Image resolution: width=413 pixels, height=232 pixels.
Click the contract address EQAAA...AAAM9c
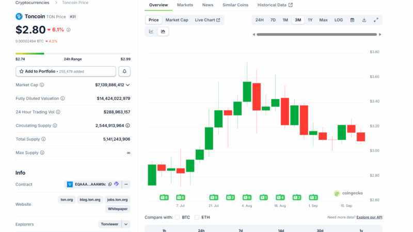click(90, 184)
